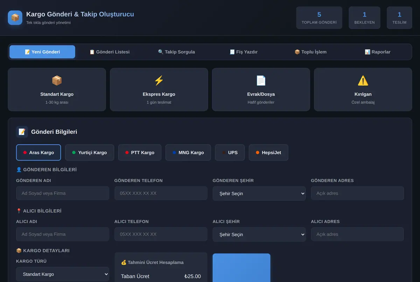The image size is (420, 282).
Task: Focus the Gönderen Telefon field
Action: pos(161,193)
